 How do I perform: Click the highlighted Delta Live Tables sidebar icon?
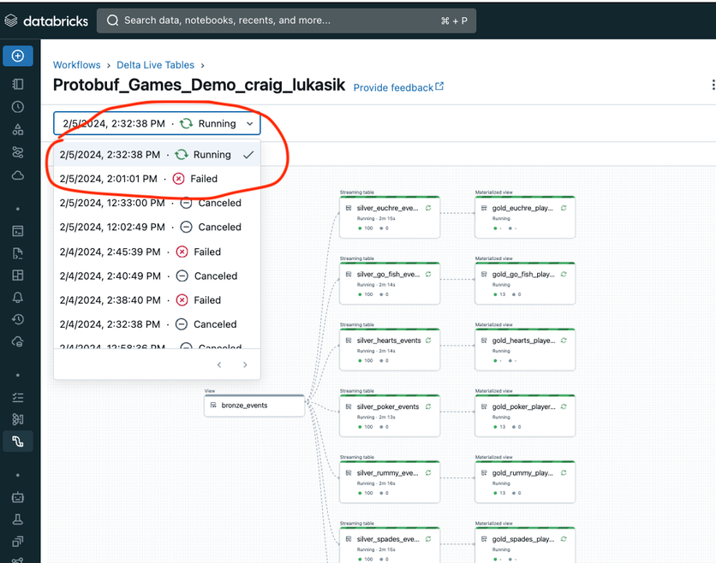tap(18, 442)
